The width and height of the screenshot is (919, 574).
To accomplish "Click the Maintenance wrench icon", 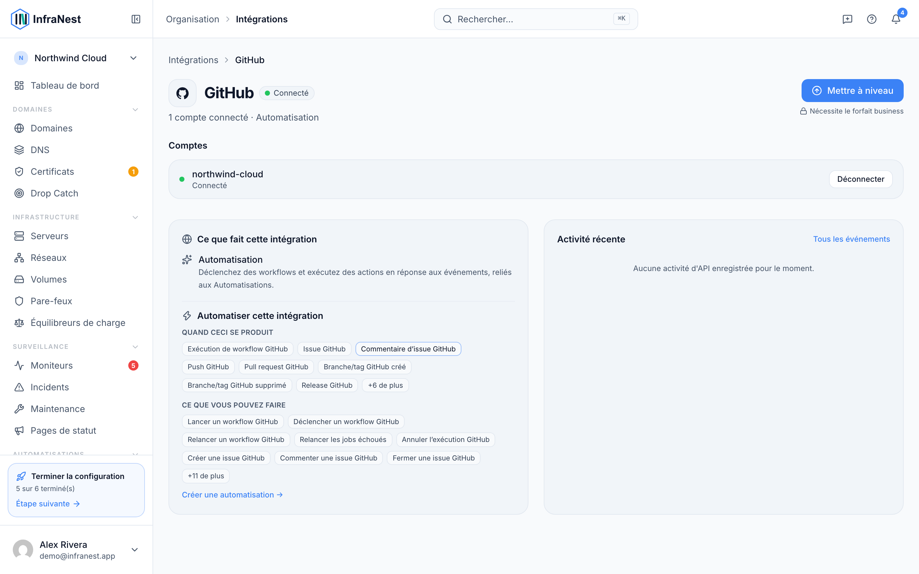I will [x=19, y=409].
